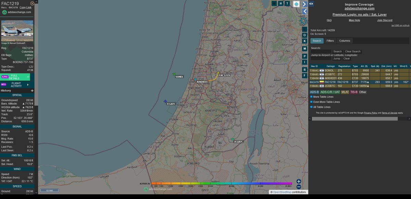411x199 pixels.
Task: Click Copy Link in aircraft panel
Action: [x=25, y=7]
